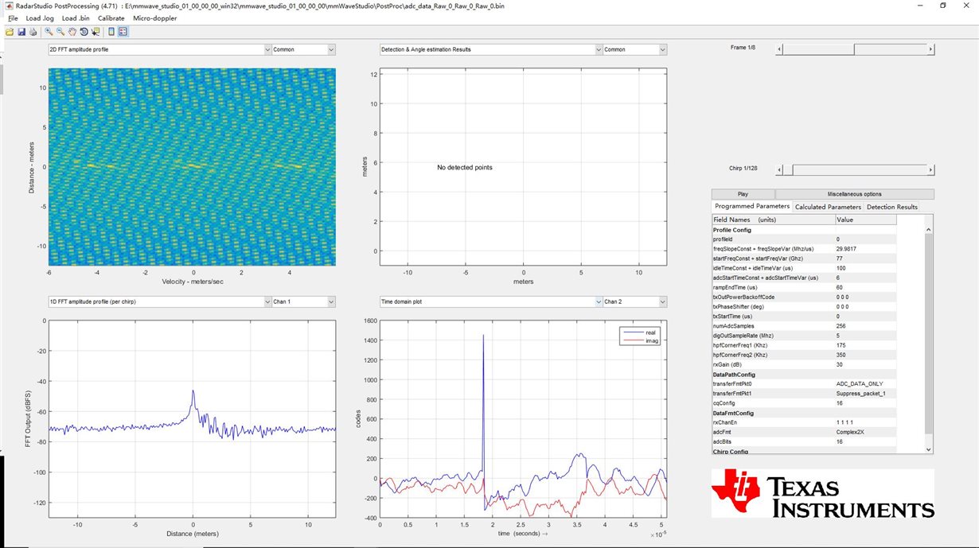Viewport: 979px width, 548px height.
Task: Select the profileId row
Action: tap(804, 239)
